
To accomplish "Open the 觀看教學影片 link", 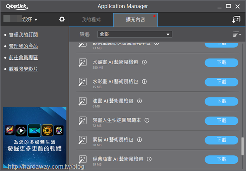I will (23, 69).
